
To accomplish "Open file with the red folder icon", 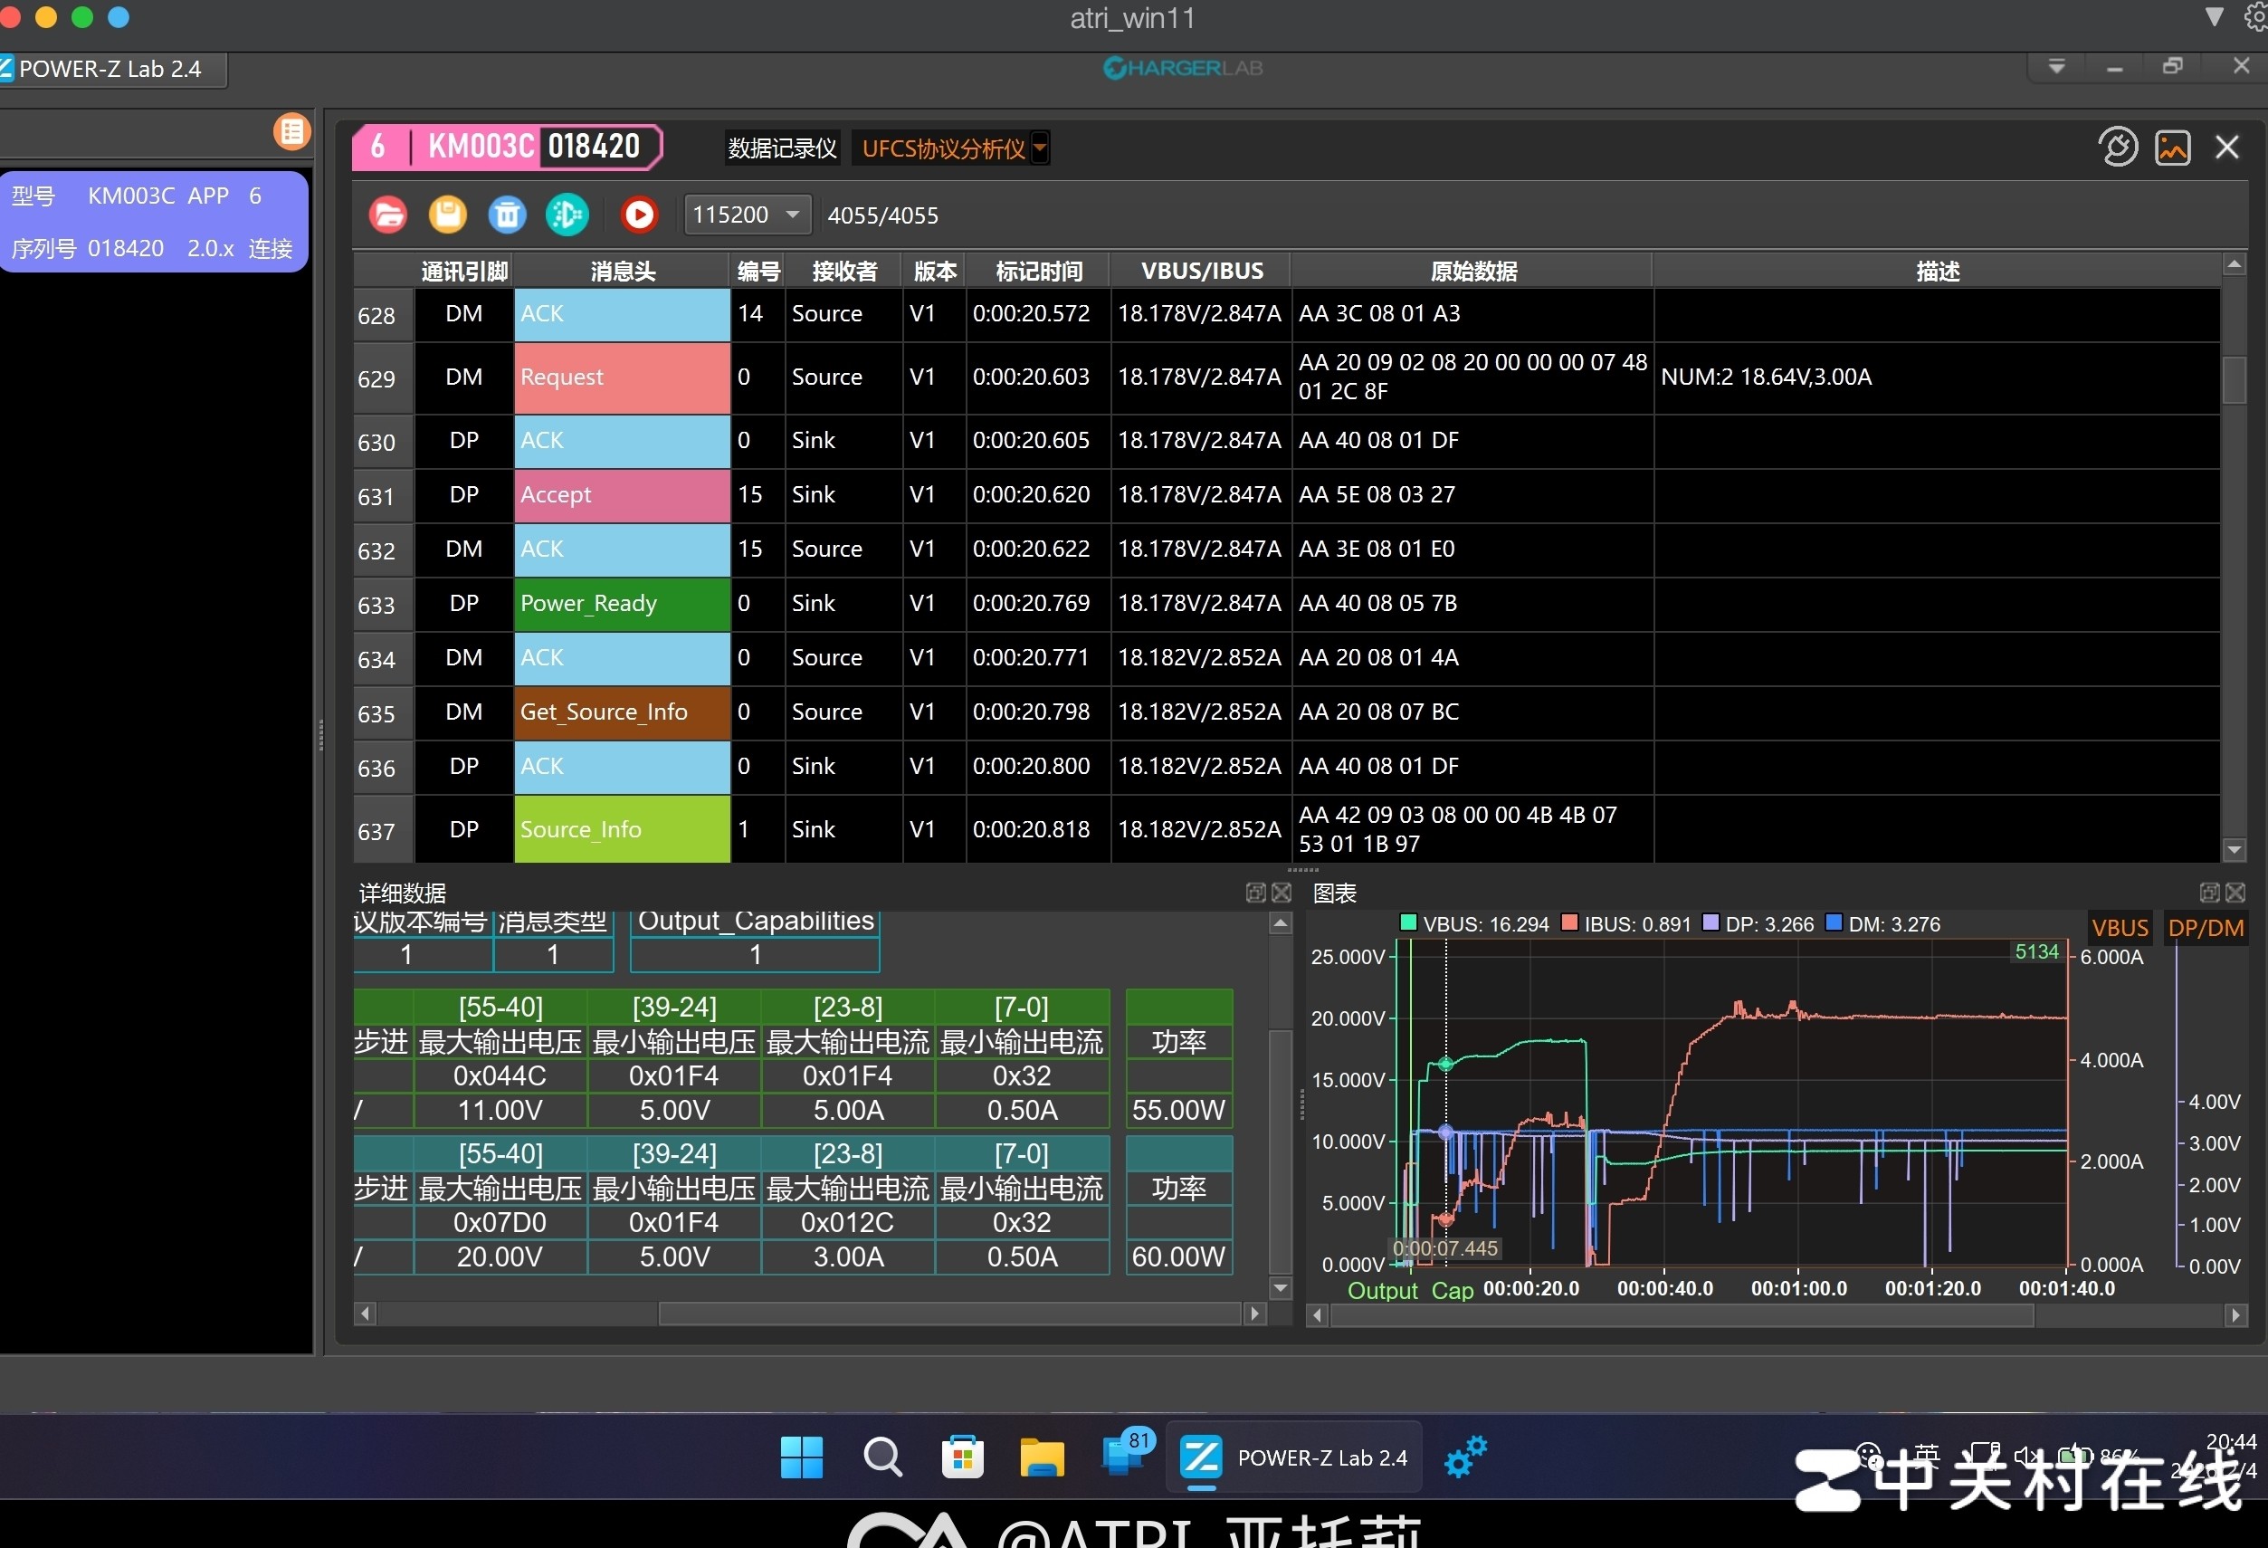I will click(x=388, y=215).
